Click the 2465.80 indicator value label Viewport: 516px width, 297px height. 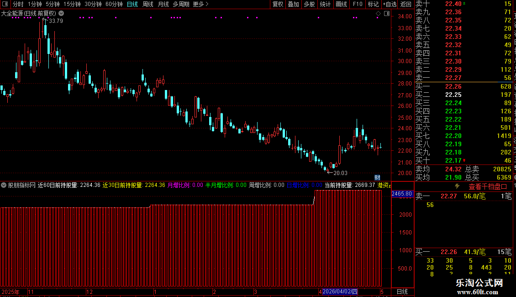[402, 194]
